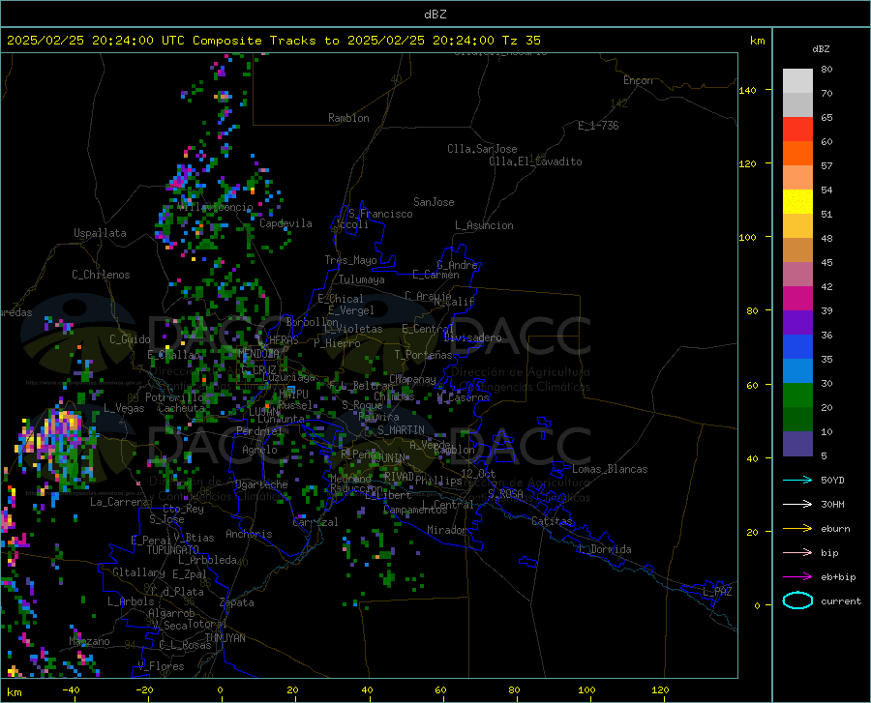Click the white 30HM arrow legend icon
Viewport: 871px width, 703px height.
797,504
